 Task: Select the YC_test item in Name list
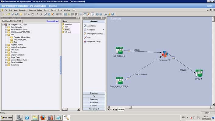[x=68, y=32]
